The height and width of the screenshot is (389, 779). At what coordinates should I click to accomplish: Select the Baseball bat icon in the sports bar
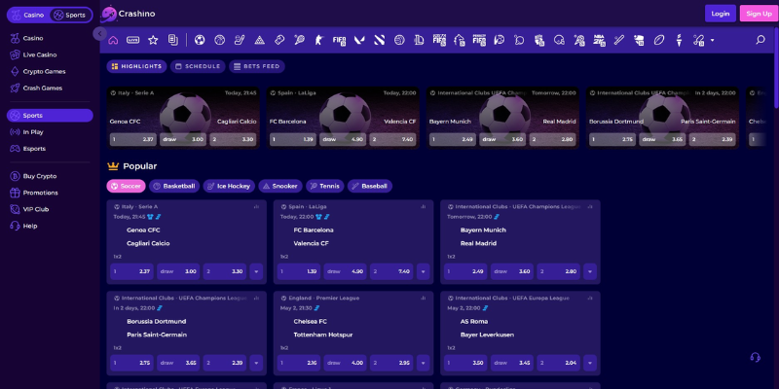[619, 40]
